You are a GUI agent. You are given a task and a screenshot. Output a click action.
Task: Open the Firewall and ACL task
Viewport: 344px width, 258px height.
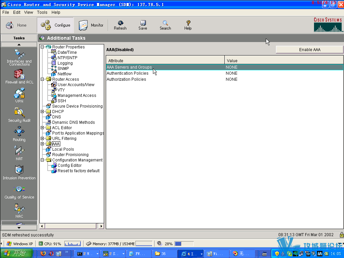[x=19, y=76]
